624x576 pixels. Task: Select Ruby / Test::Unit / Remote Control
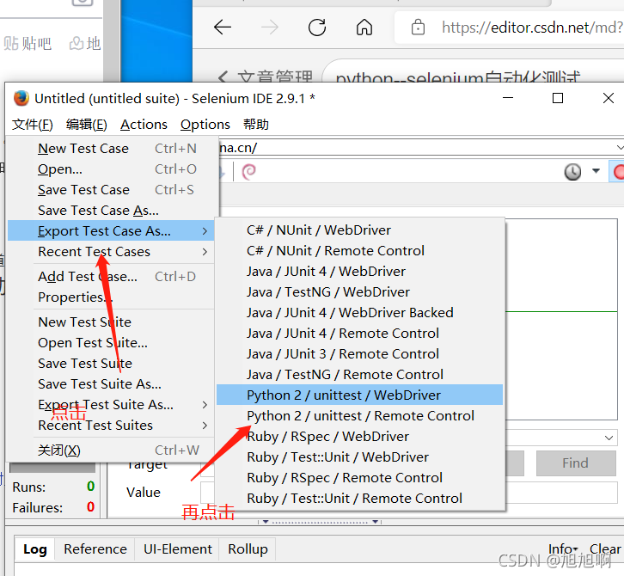[360, 499]
